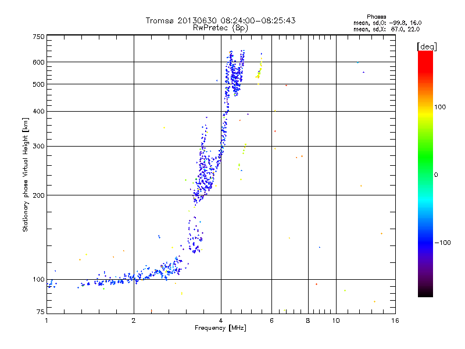Click the 'RwPretec (8p)' subtitle
The width and height of the screenshot is (465, 349).
pyautogui.click(x=220, y=28)
